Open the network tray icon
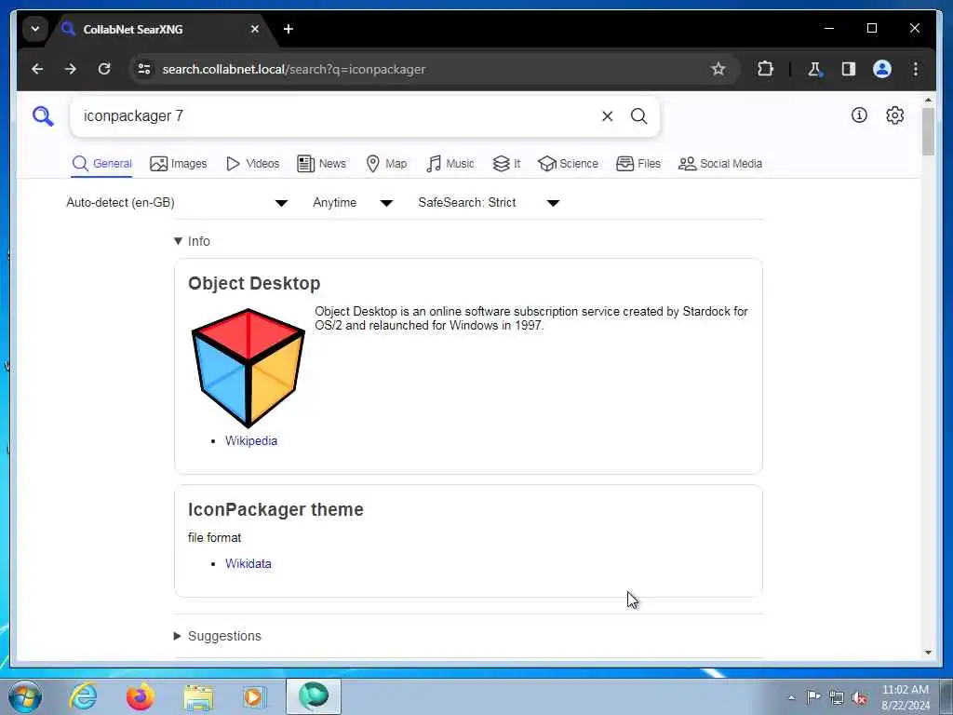Screen dimensions: 953x715 837,698
